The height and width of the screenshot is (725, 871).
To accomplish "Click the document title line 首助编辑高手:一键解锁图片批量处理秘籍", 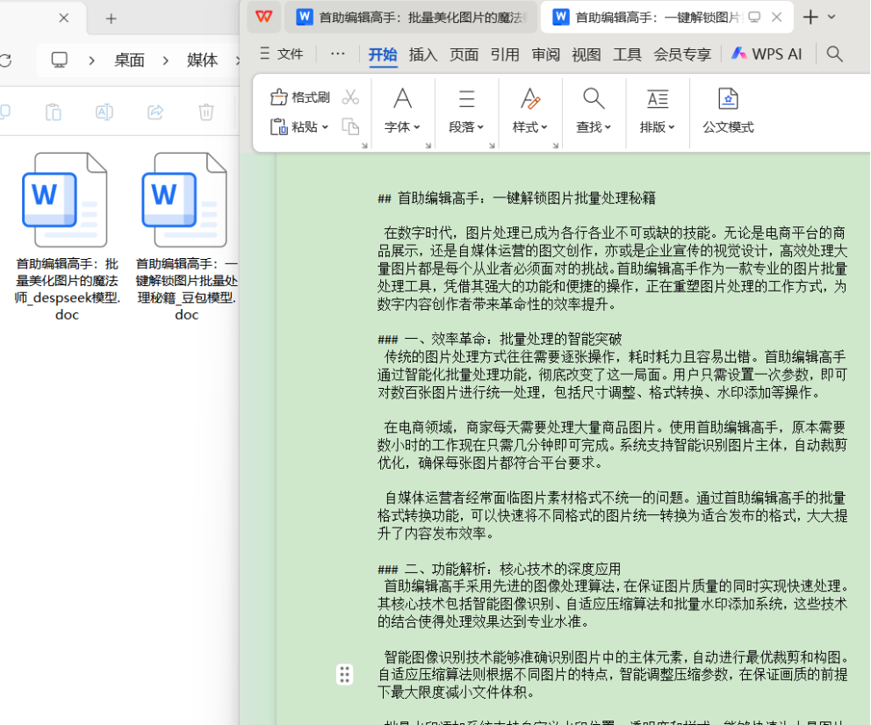I will (527, 198).
